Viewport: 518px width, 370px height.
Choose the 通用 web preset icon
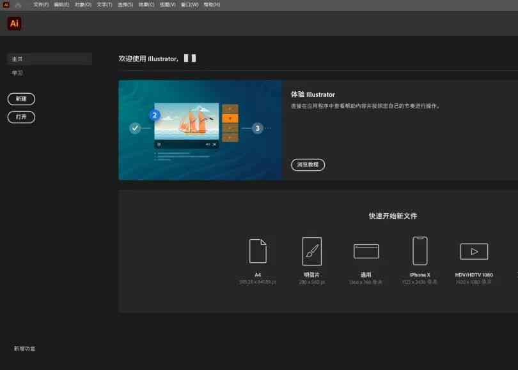point(366,251)
